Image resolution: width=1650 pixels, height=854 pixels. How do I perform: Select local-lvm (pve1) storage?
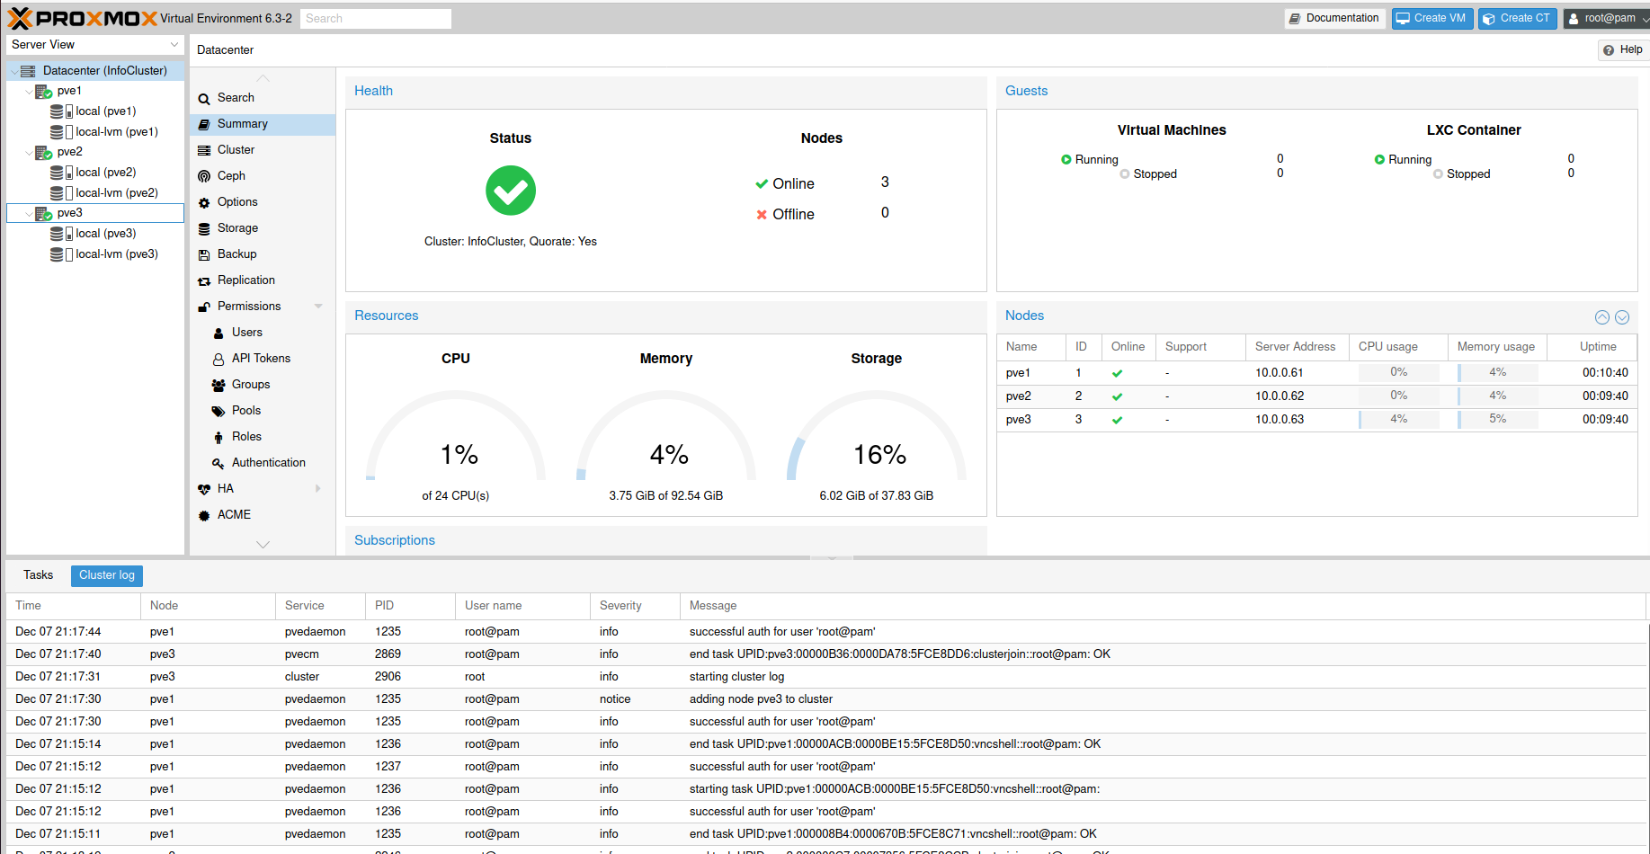point(117,132)
